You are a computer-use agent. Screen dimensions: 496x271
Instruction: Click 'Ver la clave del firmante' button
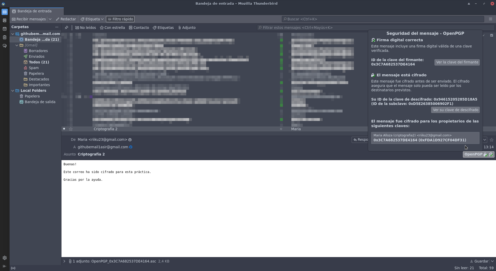click(x=457, y=62)
